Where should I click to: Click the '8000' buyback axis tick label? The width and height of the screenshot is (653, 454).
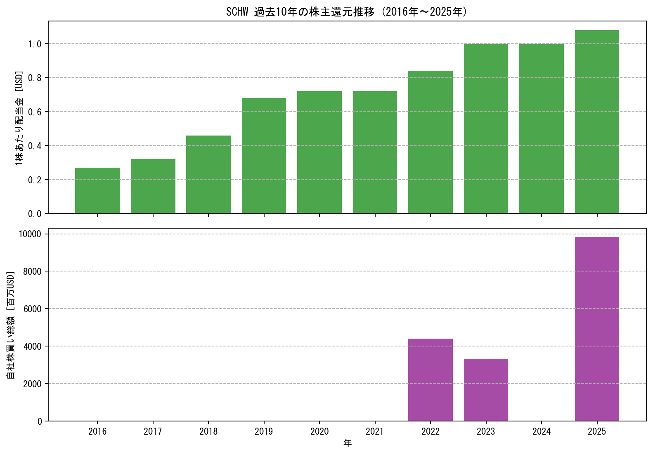[33, 271]
